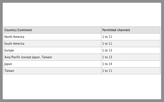Click North America's permitted channels value
This screenshot has height=102, width=164.
tap(107, 37)
